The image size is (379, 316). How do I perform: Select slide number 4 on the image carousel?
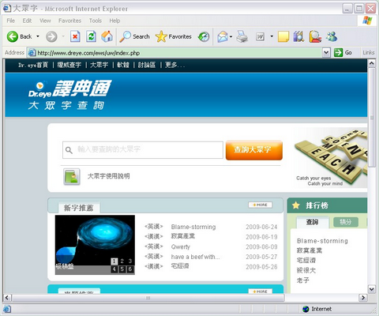coord(114,269)
